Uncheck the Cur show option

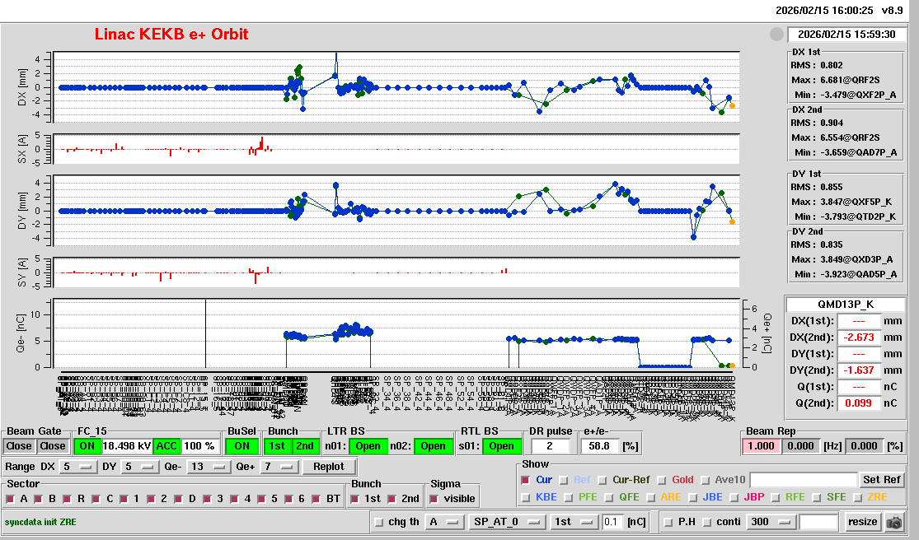[526, 480]
